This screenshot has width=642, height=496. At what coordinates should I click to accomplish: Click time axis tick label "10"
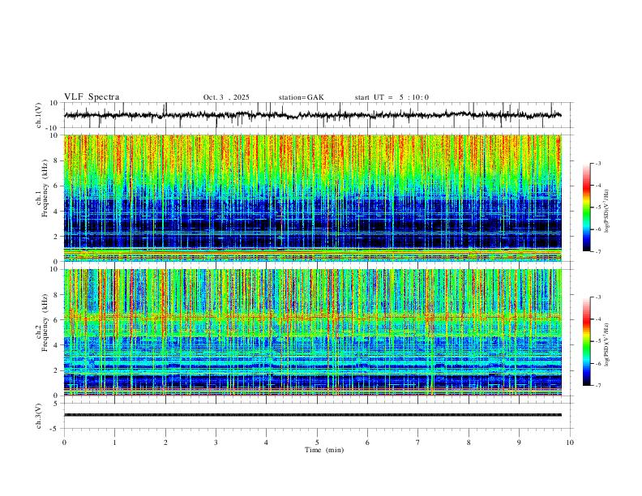(570, 443)
